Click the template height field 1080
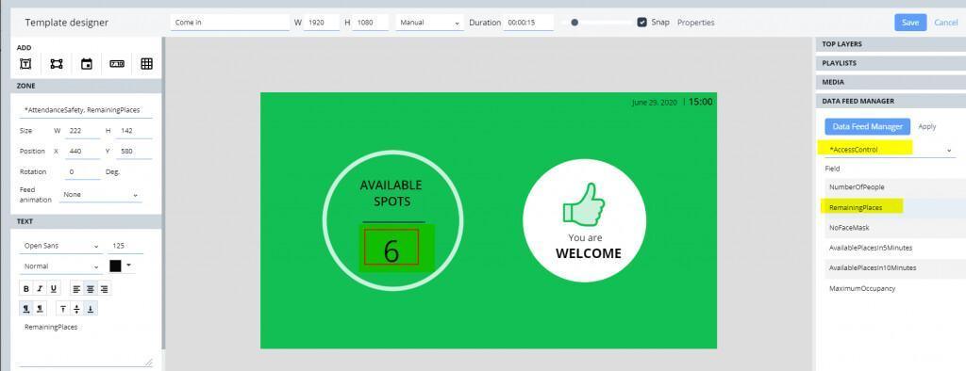The height and width of the screenshot is (371, 966). click(371, 23)
